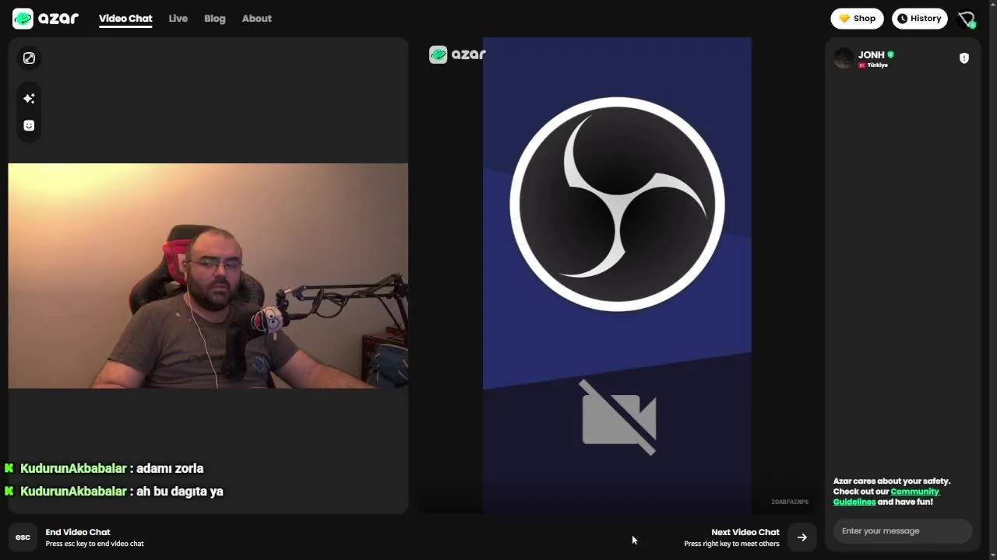
Task: Open the chat History button
Action: coord(919,19)
